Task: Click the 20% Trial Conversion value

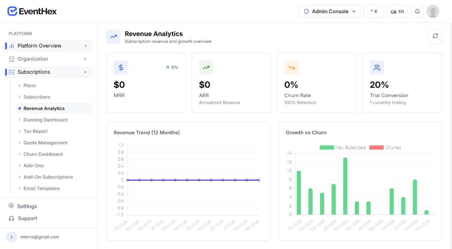Action: (x=379, y=85)
